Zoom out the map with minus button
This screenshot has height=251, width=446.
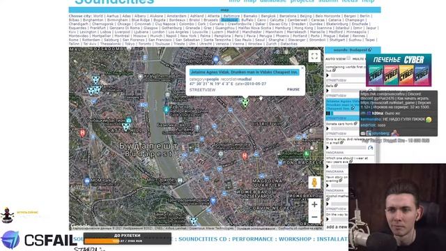[x=314, y=217]
